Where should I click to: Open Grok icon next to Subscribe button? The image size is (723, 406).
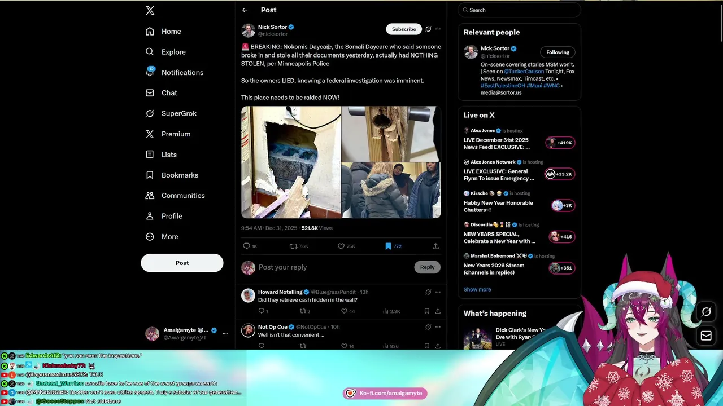[x=428, y=29]
